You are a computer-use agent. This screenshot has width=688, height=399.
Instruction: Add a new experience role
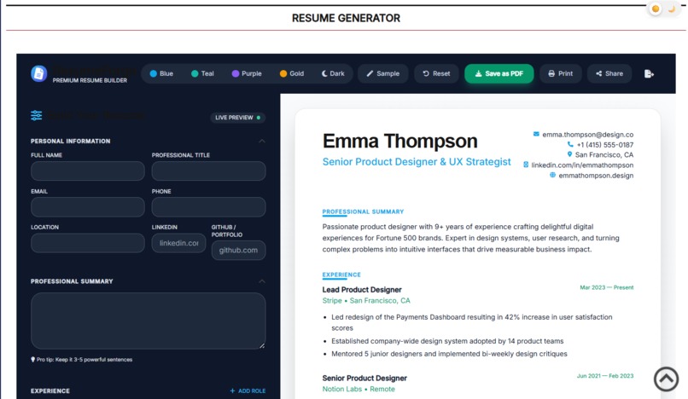(248, 390)
